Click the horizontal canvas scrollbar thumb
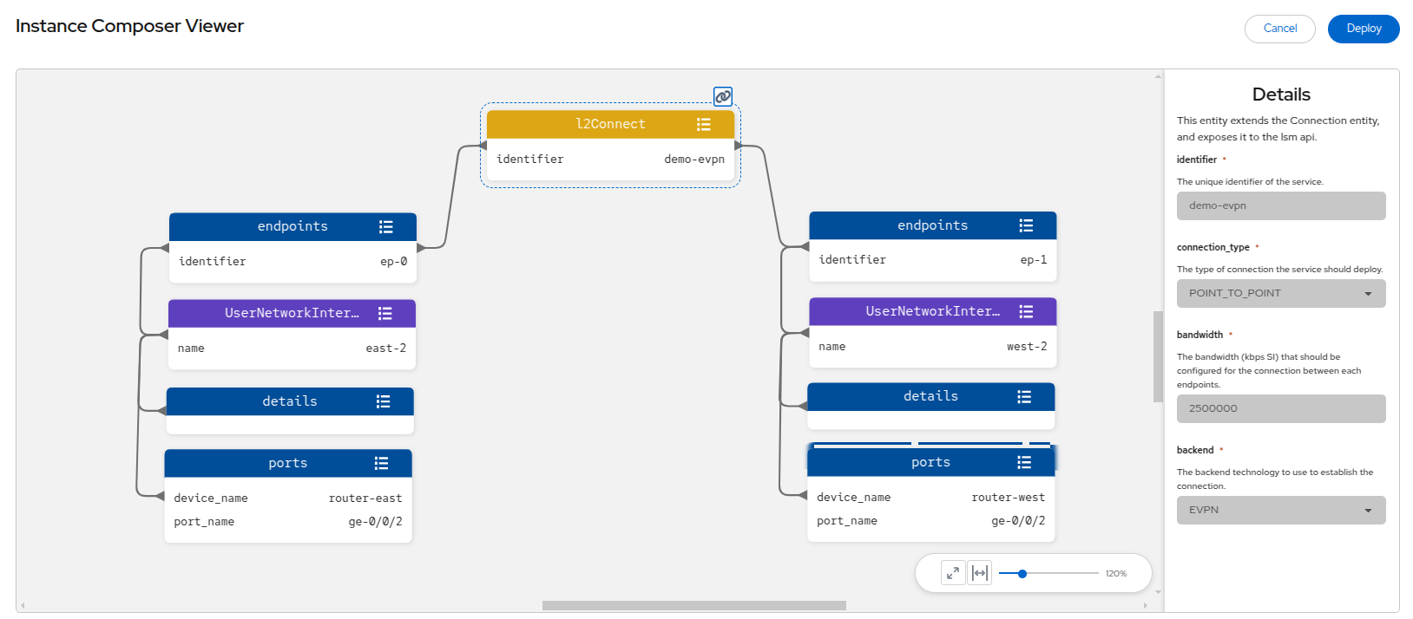The height and width of the screenshot is (619, 1413). [x=694, y=605]
